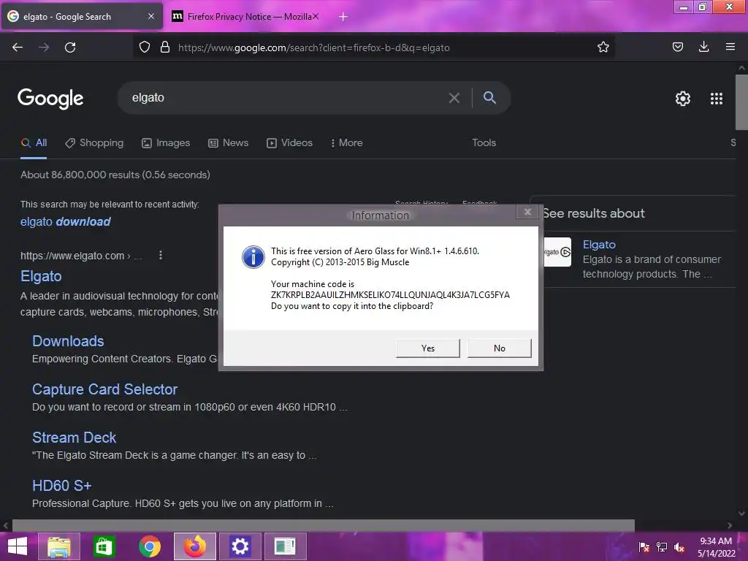
Task: Open the search Tools options
Action: pos(484,142)
